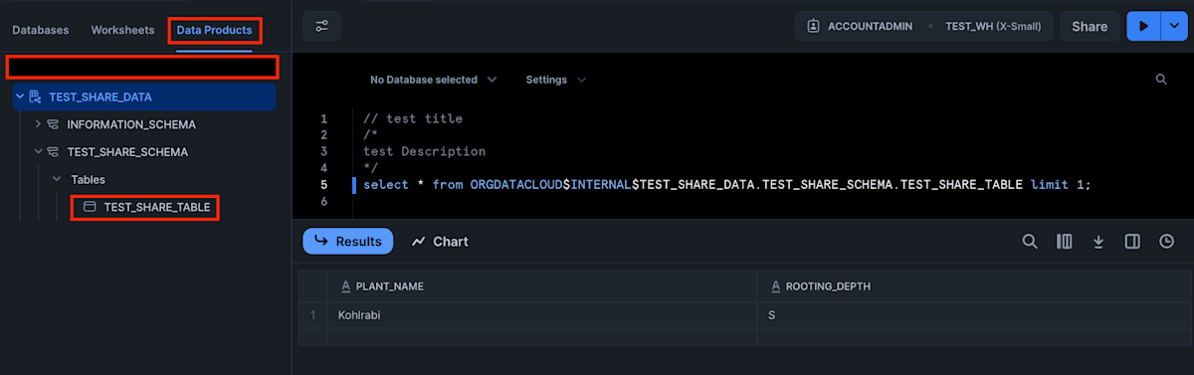Click the ACCOUNTADMIN role and warehouse selector
The image size is (1194, 375).
[925, 27]
